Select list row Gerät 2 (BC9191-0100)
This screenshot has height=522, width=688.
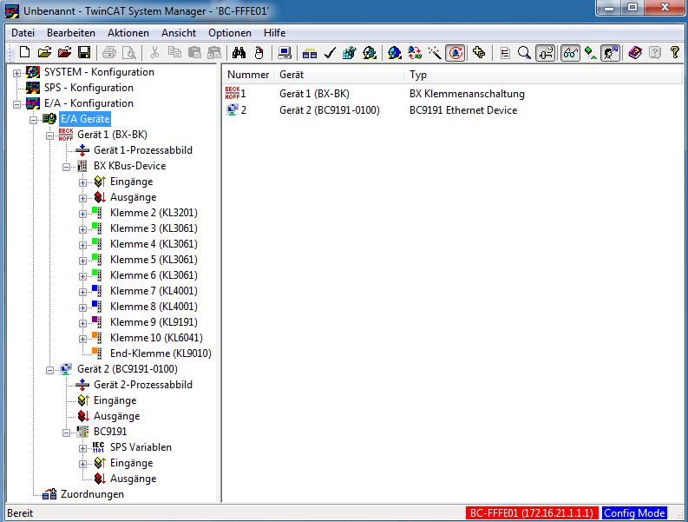[x=452, y=109]
